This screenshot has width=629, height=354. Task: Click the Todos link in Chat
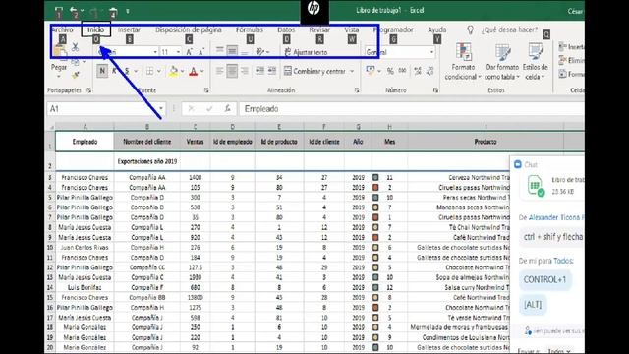pos(563,261)
